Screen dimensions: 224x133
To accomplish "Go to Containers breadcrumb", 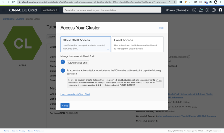I will coord(8,19).
